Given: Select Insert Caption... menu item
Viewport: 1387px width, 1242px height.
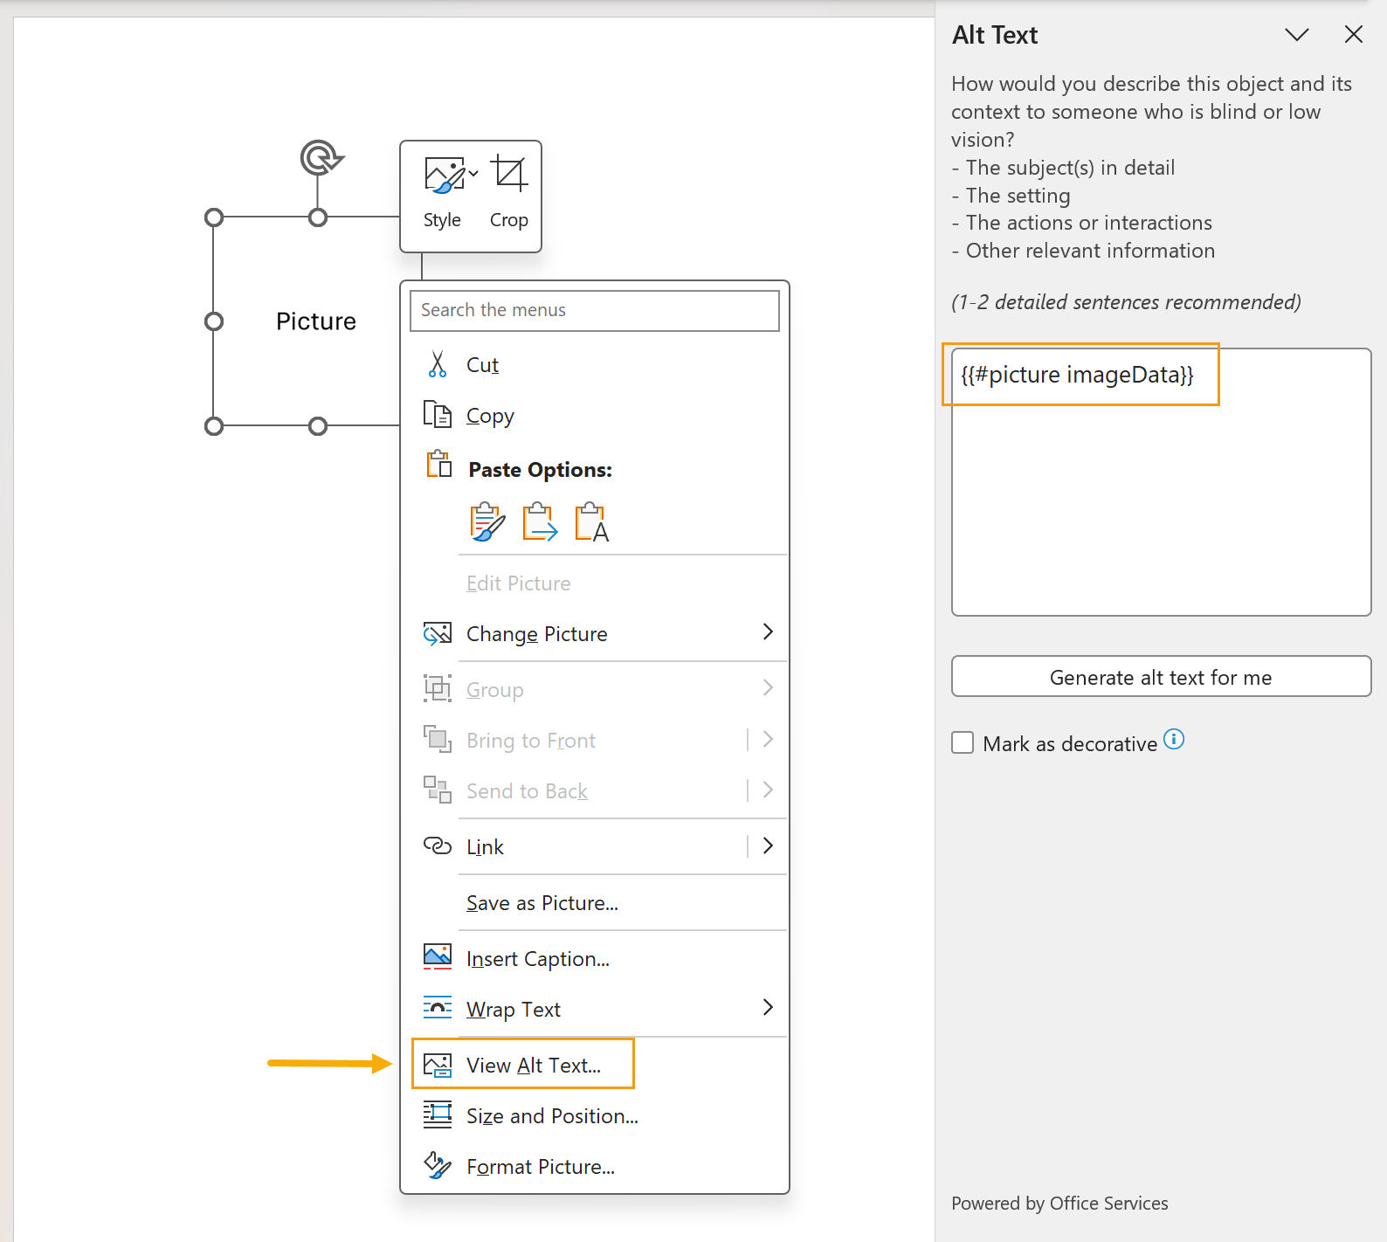Looking at the screenshot, I should [595, 959].
